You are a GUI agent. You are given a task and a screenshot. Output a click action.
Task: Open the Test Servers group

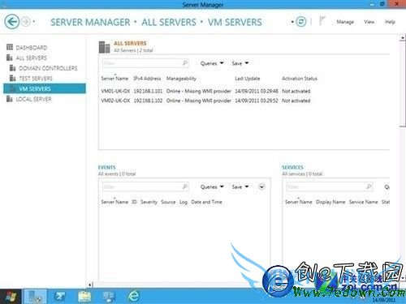[x=36, y=79]
